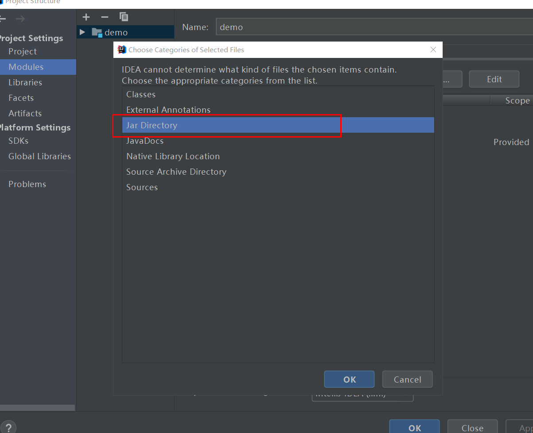Click Edit button in module dependencies
This screenshot has width=533, height=433.
tap(494, 79)
